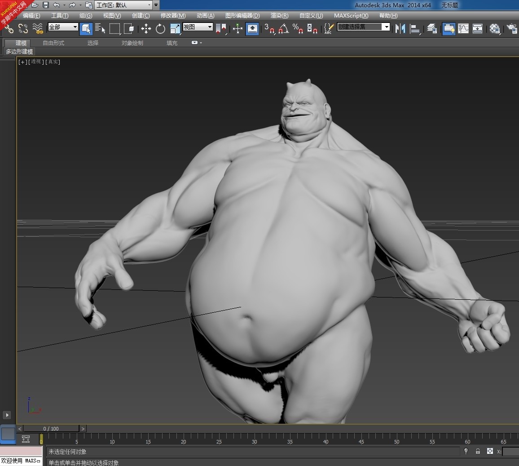The width and height of the screenshot is (519, 466).
Task: Expand the Quick Access Toolbar customize arrow
Action: coord(156,5)
